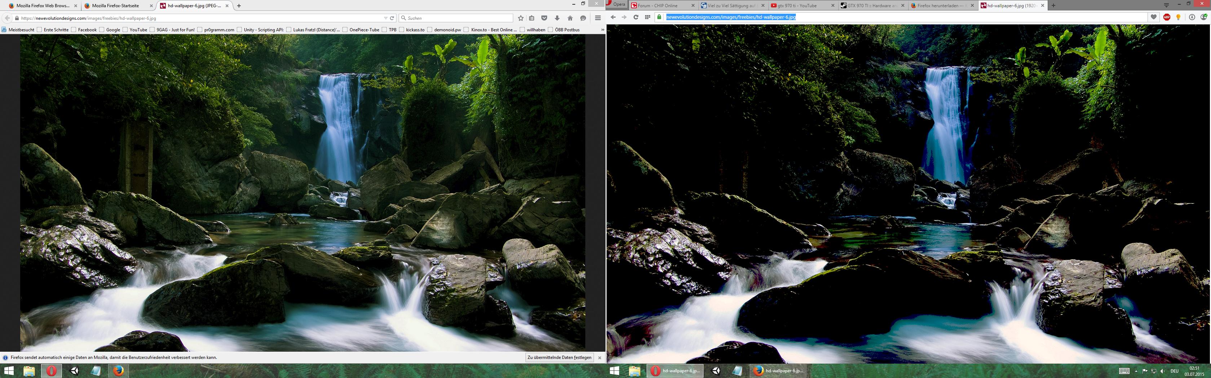The width and height of the screenshot is (1211, 378).
Task: Click the lightbulb extension icon in Opera
Action: (x=1179, y=17)
